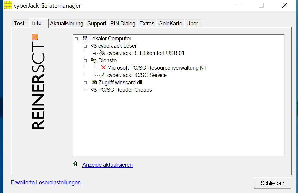298x193 pixels.
Task: Click the red X next to Microsoft PC/SC Resourcenverwaltung
Action: click(103, 67)
